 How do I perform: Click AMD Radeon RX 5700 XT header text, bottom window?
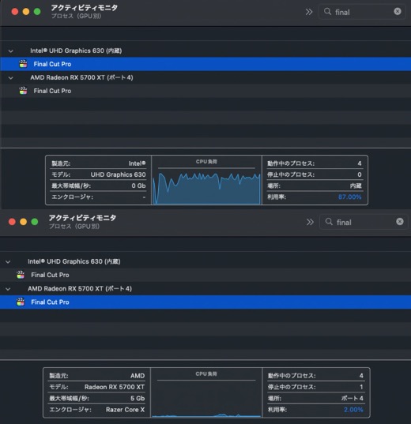tap(80, 288)
